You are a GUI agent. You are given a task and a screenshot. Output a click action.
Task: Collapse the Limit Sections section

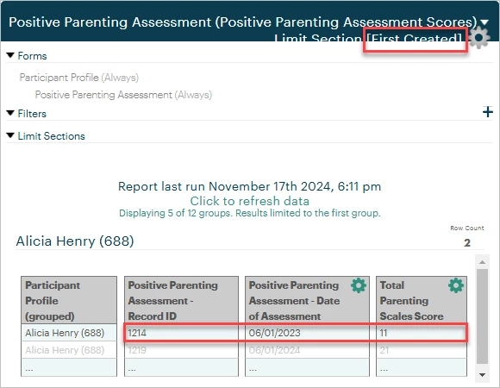point(10,135)
